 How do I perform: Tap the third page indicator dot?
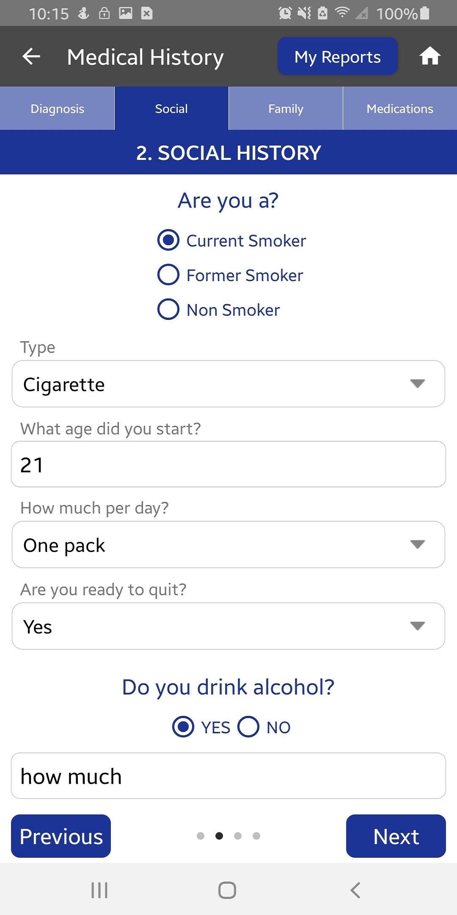(x=238, y=836)
